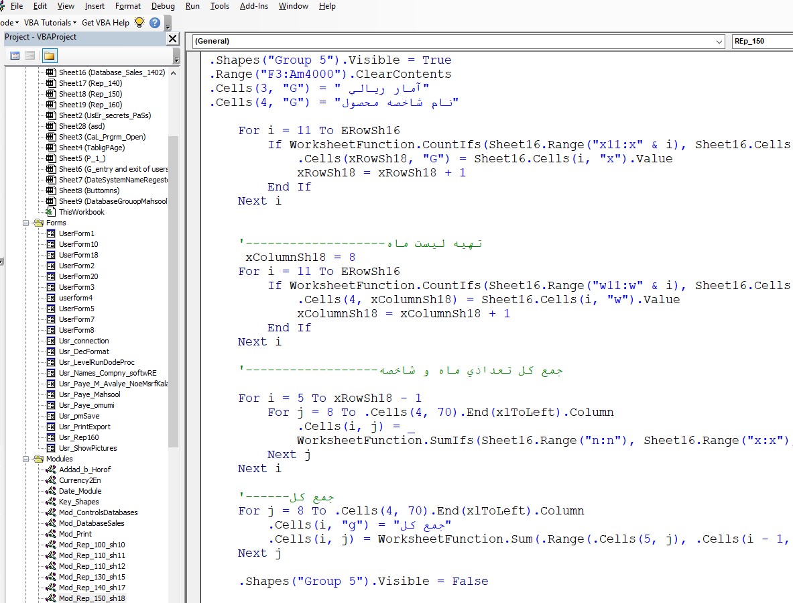The image size is (793, 603).
Task: Click the Sheet18 (Rep_150) worksheet icon
Action: (x=50, y=94)
